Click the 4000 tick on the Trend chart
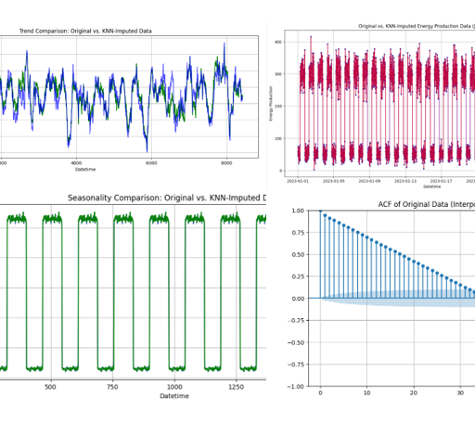Screen dimensions: 475x424 click(76, 163)
